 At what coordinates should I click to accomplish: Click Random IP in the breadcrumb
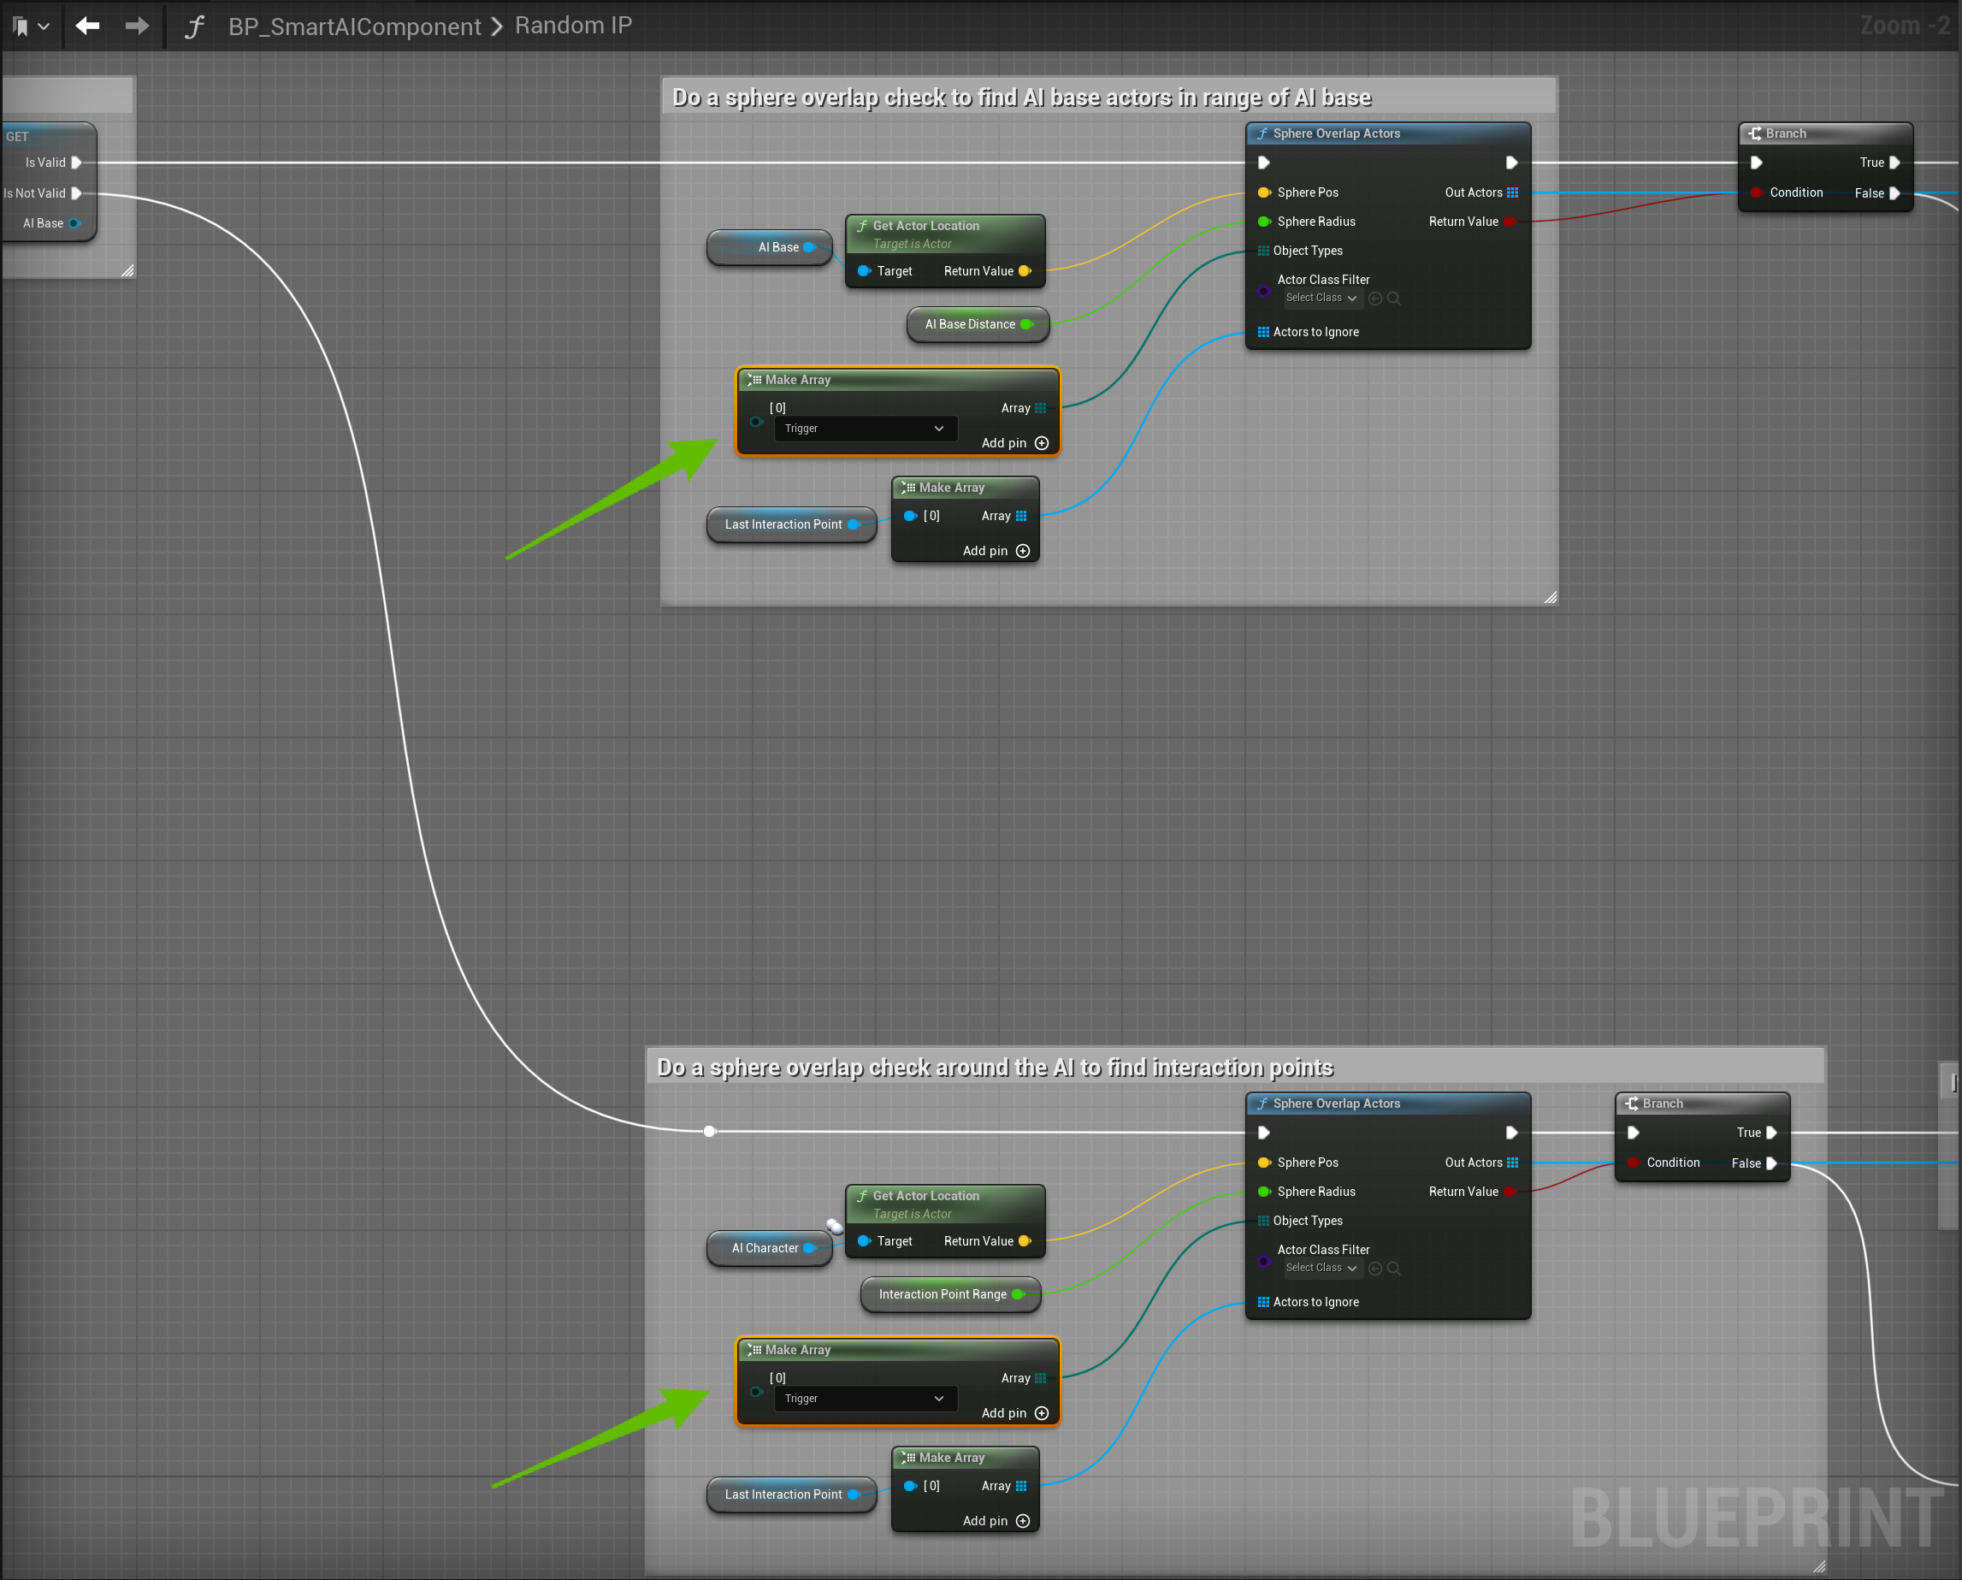572,26
